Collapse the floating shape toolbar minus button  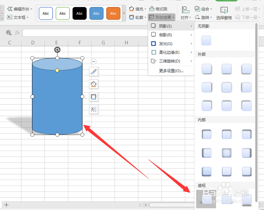pos(93,62)
